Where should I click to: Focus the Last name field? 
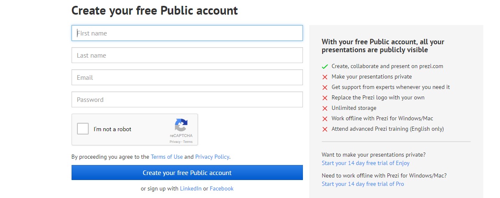coord(187,56)
